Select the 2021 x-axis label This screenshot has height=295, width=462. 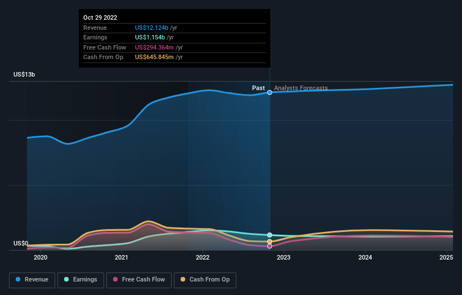click(x=122, y=258)
